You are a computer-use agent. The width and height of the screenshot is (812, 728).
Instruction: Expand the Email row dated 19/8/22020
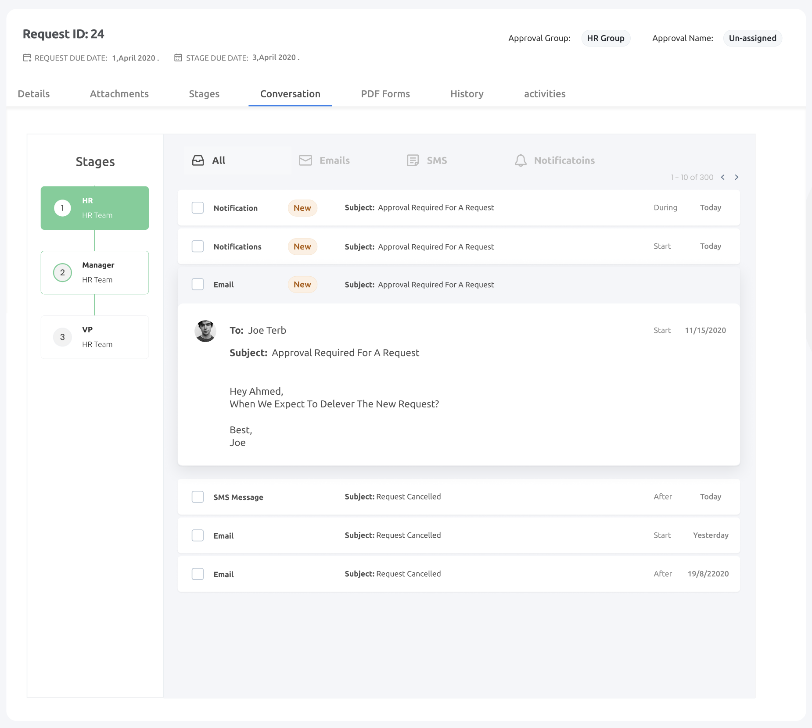[x=459, y=574]
